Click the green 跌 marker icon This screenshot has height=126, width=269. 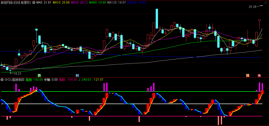pyautogui.click(x=39, y=75)
